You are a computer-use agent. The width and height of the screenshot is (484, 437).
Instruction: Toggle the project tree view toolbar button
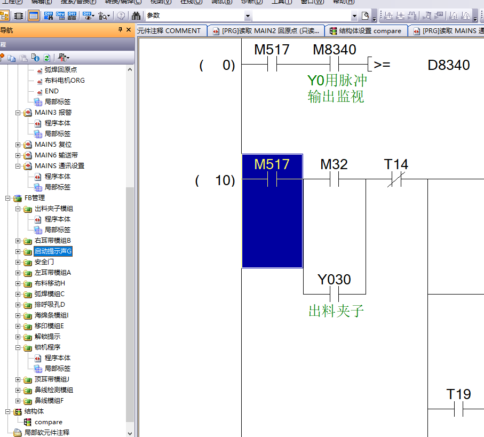[4, 15]
